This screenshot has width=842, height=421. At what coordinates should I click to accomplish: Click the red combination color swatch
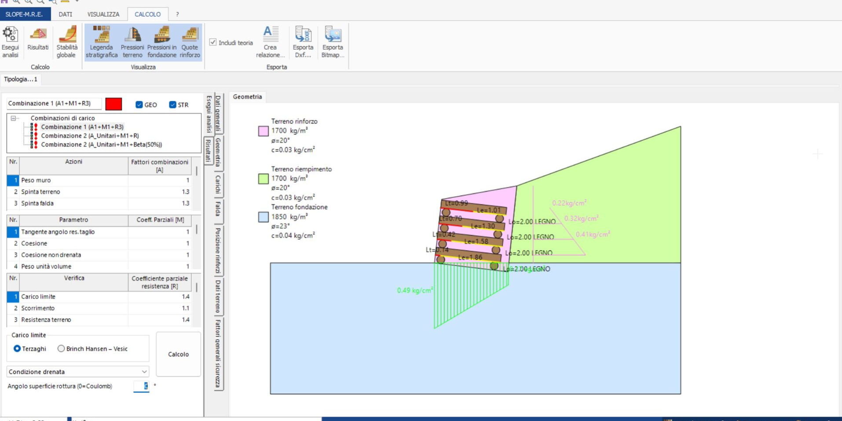point(113,104)
